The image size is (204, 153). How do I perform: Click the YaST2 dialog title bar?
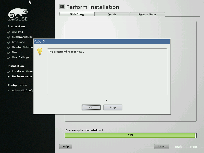click(102, 42)
